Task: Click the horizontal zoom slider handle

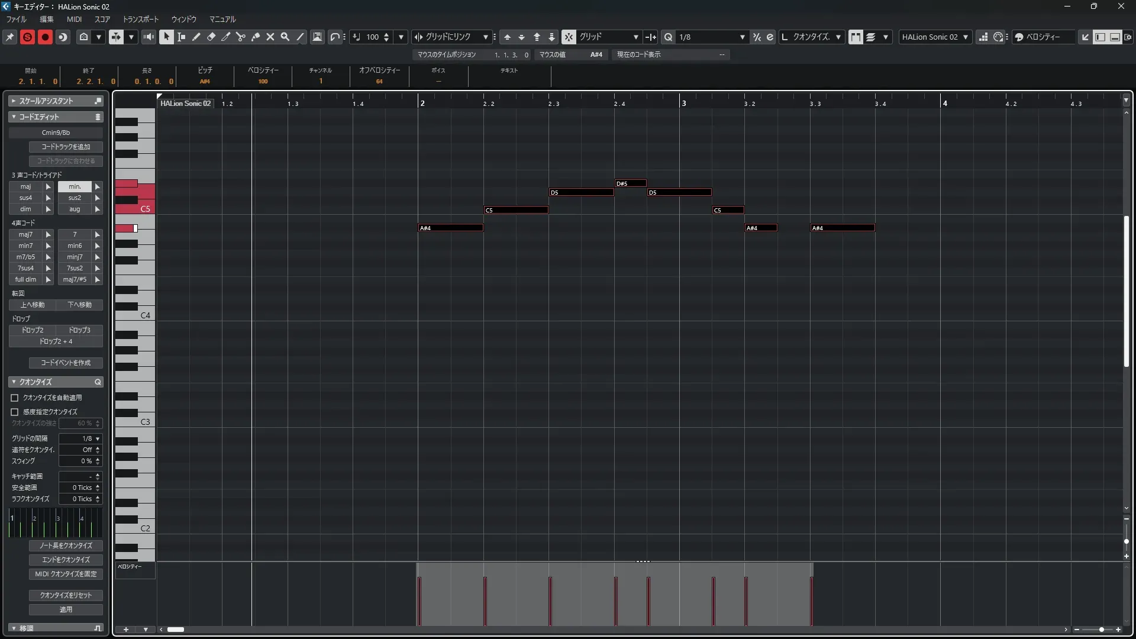Action: tap(1101, 630)
